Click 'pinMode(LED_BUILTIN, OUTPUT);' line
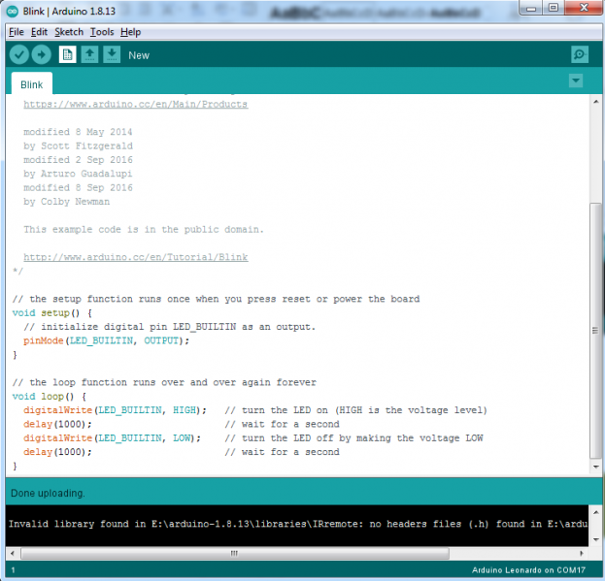 (107, 340)
